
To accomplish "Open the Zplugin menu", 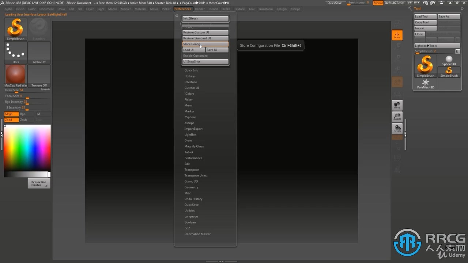I will pyautogui.click(x=282, y=9).
